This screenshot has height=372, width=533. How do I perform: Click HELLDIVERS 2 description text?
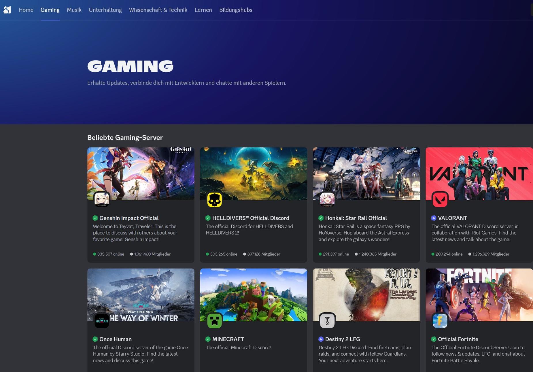pyautogui.click(x=249, y=230)
